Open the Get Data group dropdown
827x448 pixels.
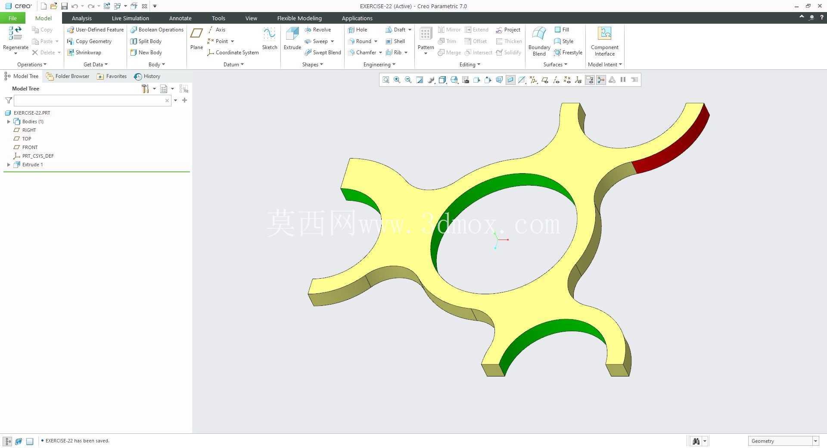96,65
